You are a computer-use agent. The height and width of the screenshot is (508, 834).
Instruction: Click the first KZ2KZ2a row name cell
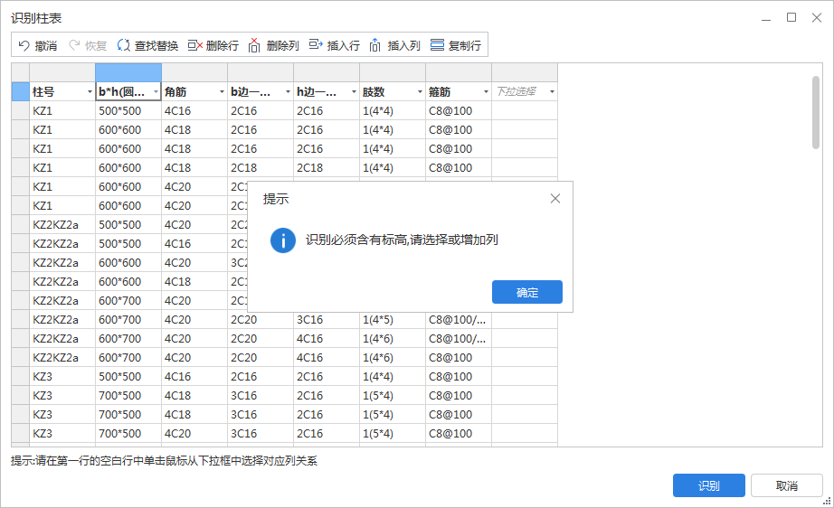click(x=62, y=225)
